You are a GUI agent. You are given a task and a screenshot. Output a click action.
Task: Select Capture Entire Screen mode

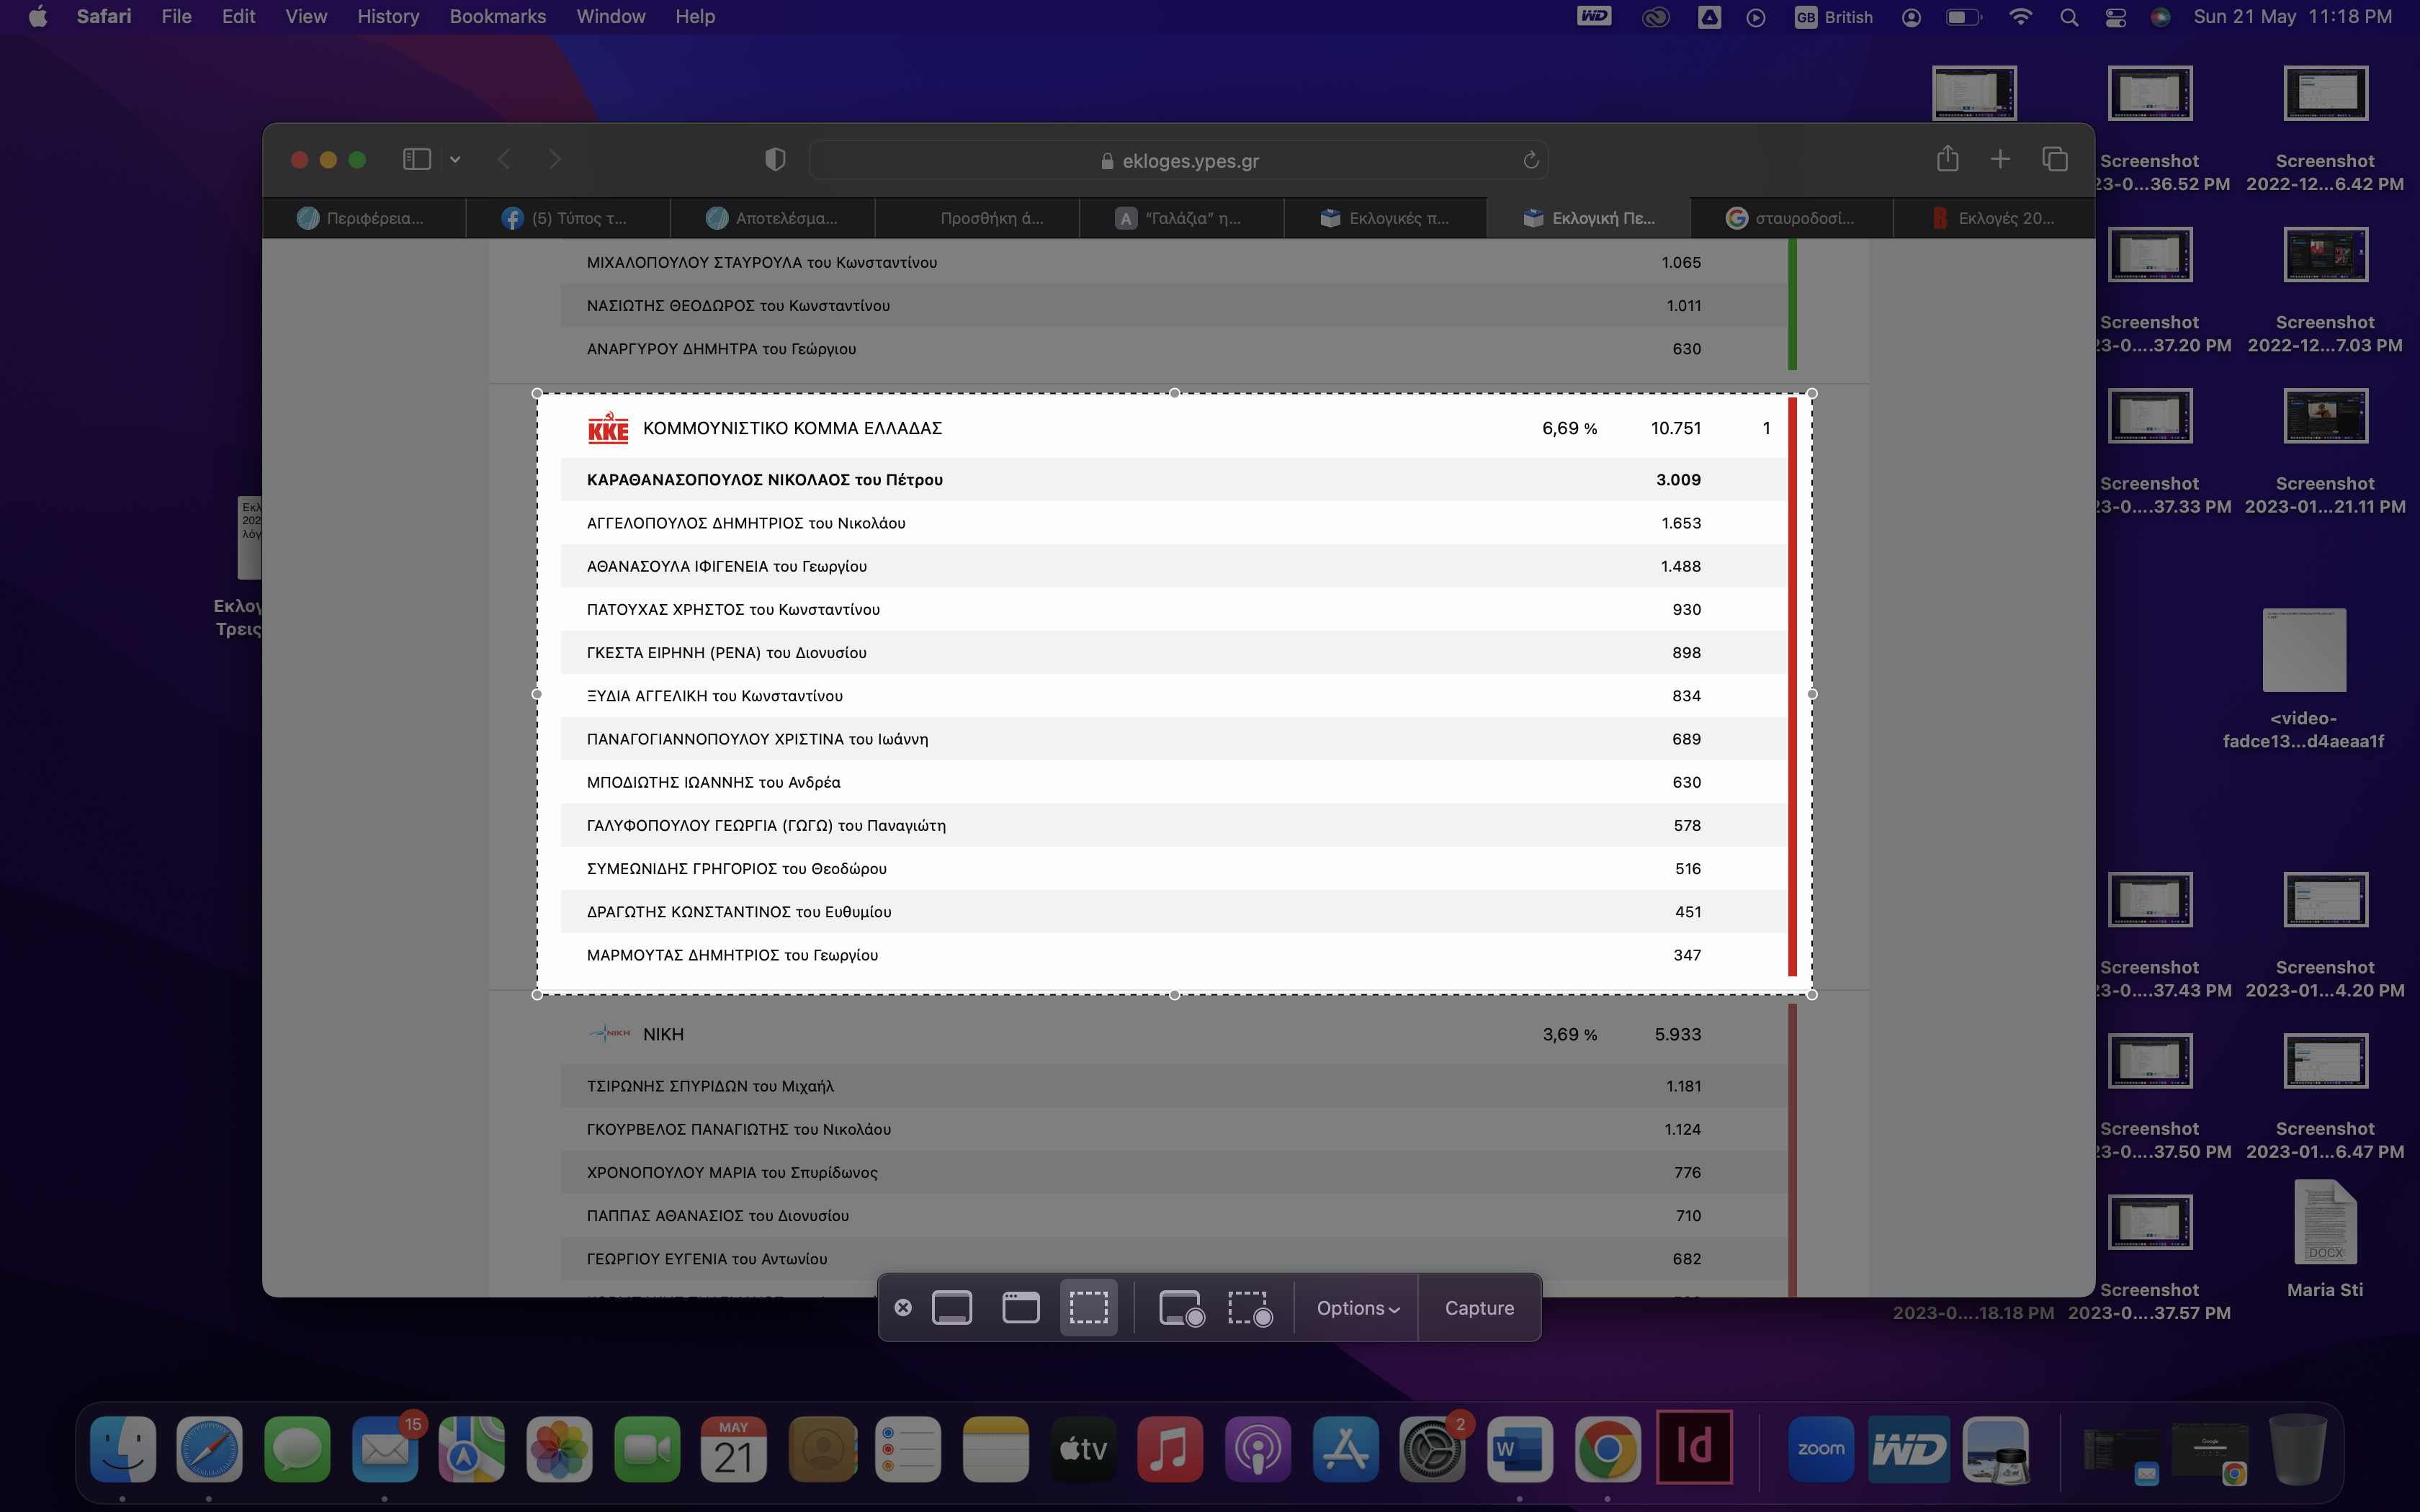[951, 1308]
